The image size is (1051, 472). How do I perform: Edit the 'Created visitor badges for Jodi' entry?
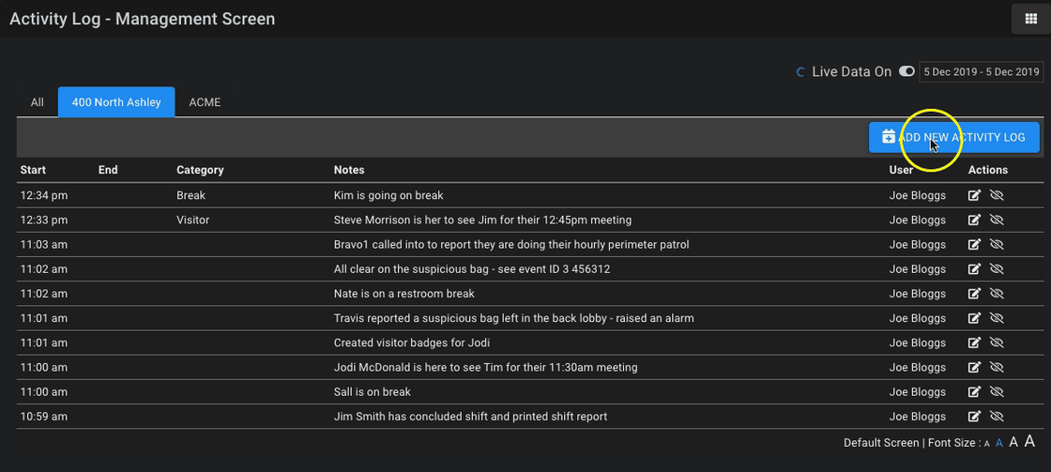975,343
